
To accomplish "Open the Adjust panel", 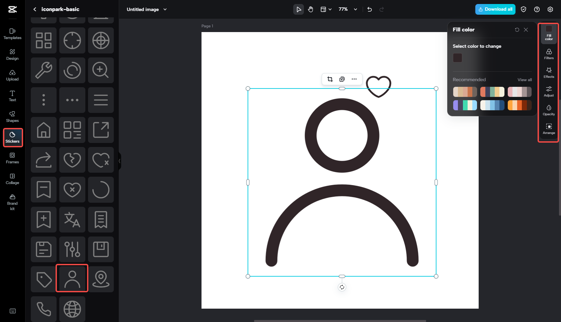I will pos(549,91).
